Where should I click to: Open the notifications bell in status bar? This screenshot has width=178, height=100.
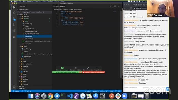(119, 91)
